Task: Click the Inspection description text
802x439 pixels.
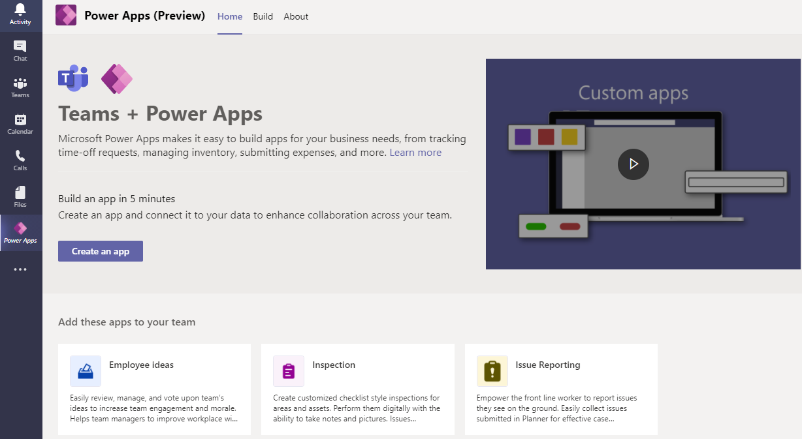Action: click(x=357, y=408)
